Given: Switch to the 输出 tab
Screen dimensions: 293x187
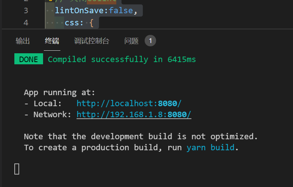Looking at the screenshot, I should [22, 41].
